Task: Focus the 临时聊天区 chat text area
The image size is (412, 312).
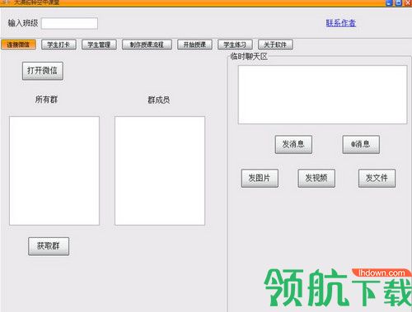Action: coord(322,95)
